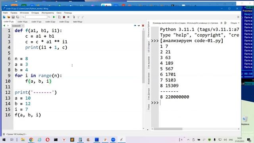Open File Explorer from the taskbar
The height and width of the screenshot is (143, 254).
tap(23, 139)
